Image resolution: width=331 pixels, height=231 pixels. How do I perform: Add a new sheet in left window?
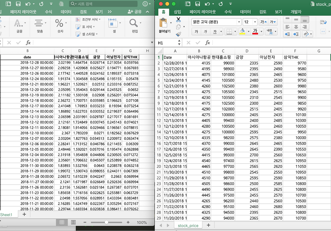(x=24, y=214)
